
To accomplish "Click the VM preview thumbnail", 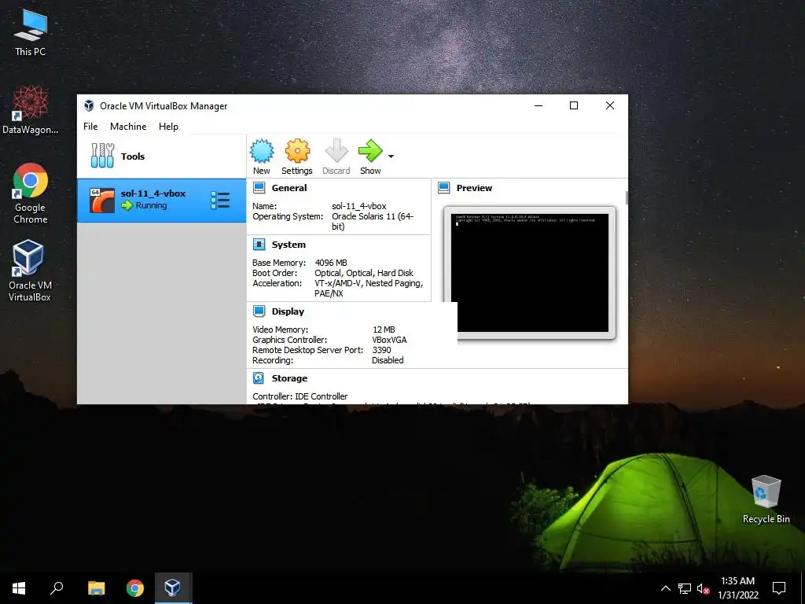I will pyautogui.click(x=530, y=273).
